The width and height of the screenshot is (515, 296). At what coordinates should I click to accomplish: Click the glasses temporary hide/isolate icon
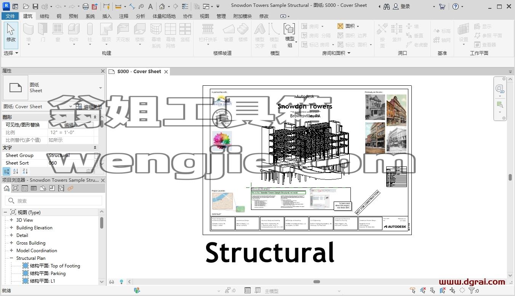point(112,282)
